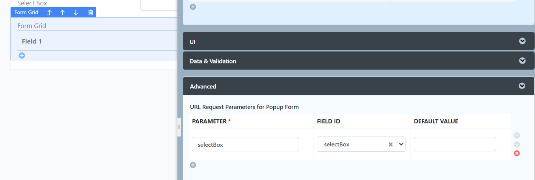Image resolution: width=535 pixels, height=180 pixels.
Task: Remove the selectBox parameter row
Action: [x=517, y=153]
